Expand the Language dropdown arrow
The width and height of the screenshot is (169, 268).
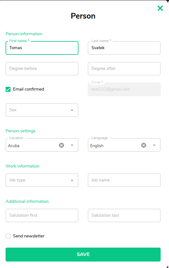point(154,145)
